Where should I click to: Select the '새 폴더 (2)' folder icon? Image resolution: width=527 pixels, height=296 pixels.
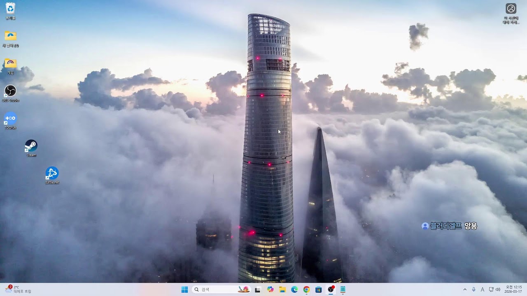(x=10, y=39)
